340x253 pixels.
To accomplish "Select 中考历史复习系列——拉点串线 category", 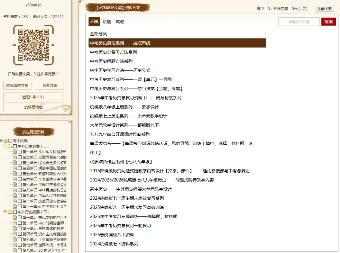I will (177, 43).
